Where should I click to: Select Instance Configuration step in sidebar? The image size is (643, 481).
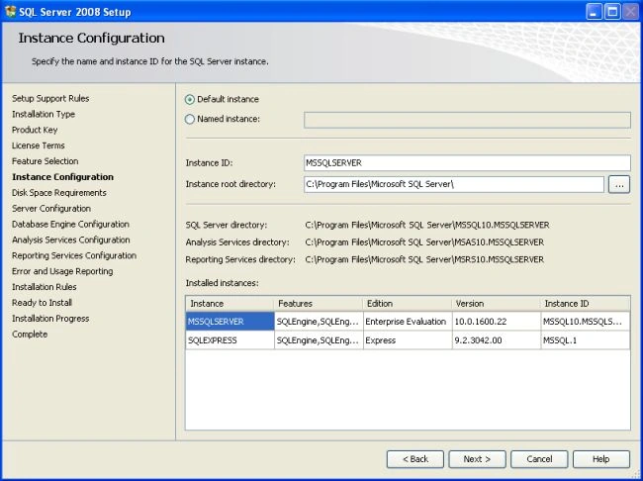[x=62, y=177]
